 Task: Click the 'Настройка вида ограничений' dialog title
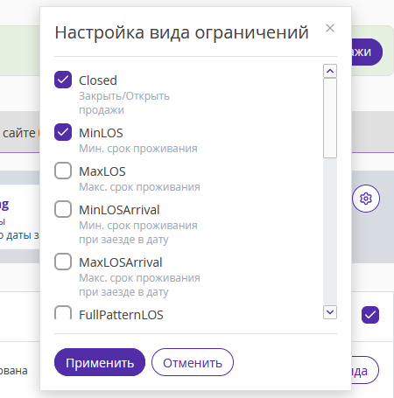click(x=181, y=32)
